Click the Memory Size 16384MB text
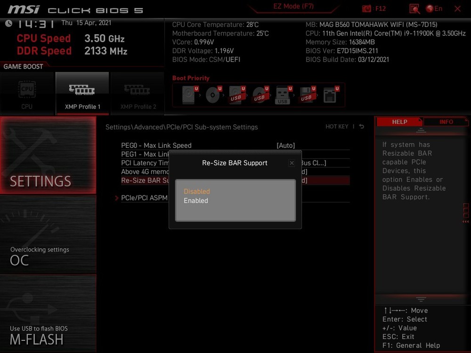This screenshot has height=353, width=471. click(340, 42)
